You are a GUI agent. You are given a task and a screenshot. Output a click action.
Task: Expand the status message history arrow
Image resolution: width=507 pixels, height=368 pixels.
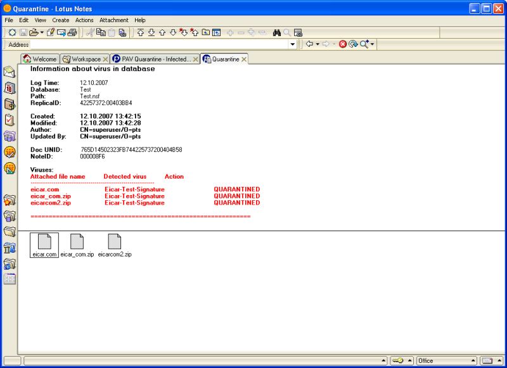point(383,360)
